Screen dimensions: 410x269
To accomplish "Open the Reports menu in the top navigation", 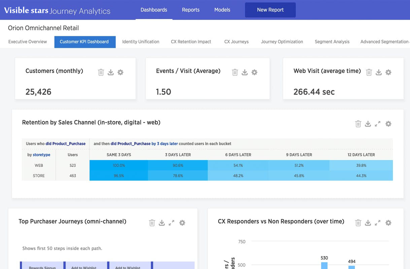I will [x=191, y=10].
